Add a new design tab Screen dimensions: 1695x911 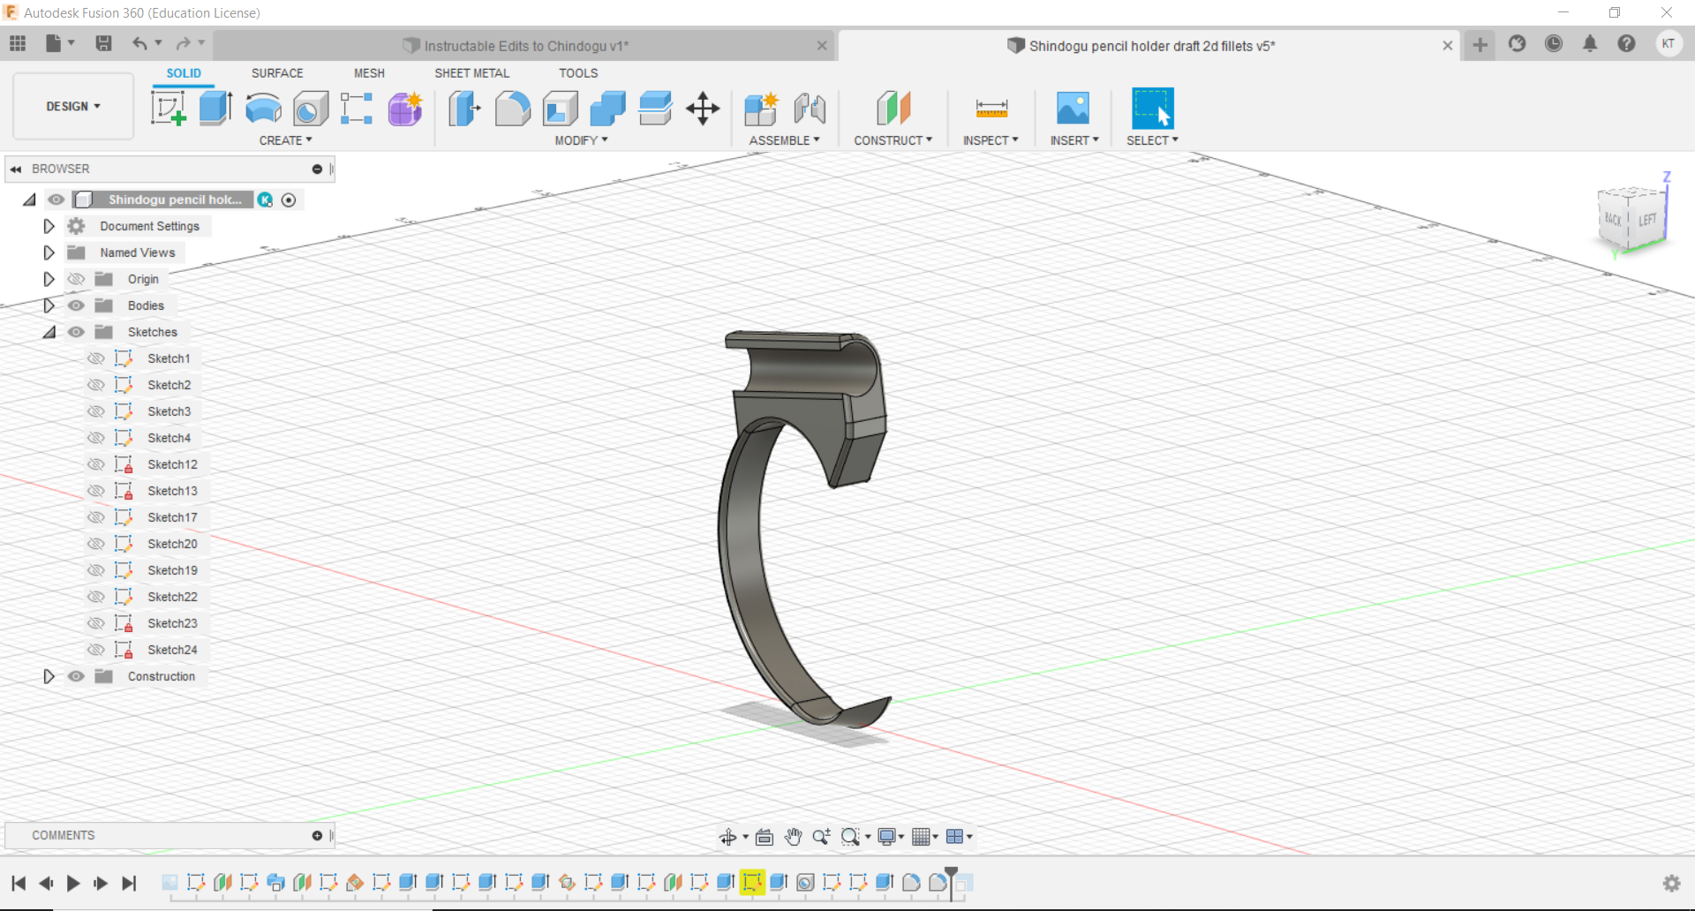[1480, 44]
